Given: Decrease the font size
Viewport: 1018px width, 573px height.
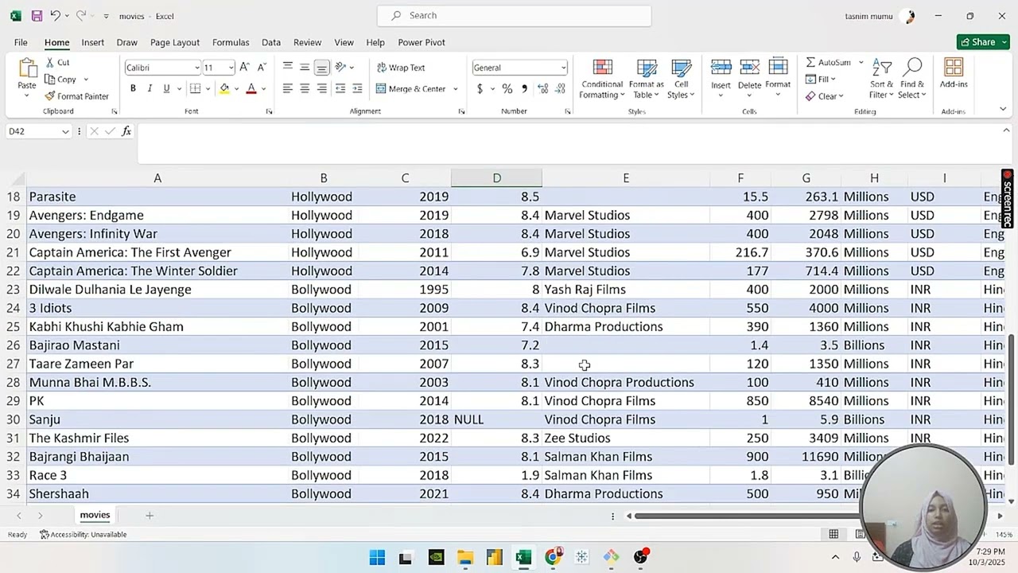Looking at the screenshot, I should click(262, 68).
